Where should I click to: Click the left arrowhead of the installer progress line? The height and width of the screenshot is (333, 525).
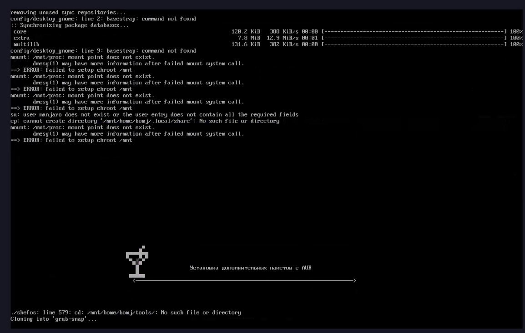pyautogui.click(x=134, y=281)
